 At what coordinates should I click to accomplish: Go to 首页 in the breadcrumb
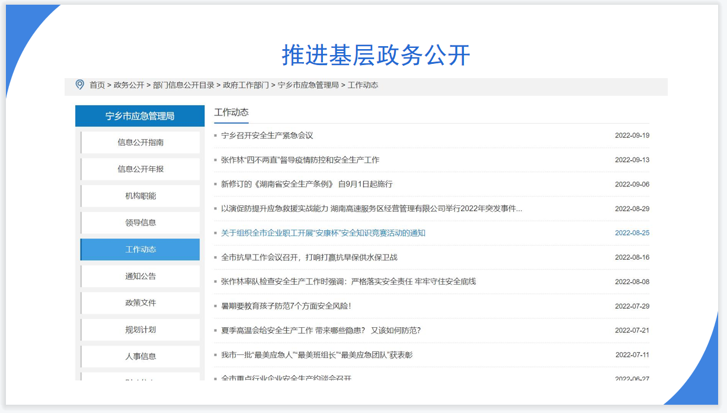pos(97,85)
